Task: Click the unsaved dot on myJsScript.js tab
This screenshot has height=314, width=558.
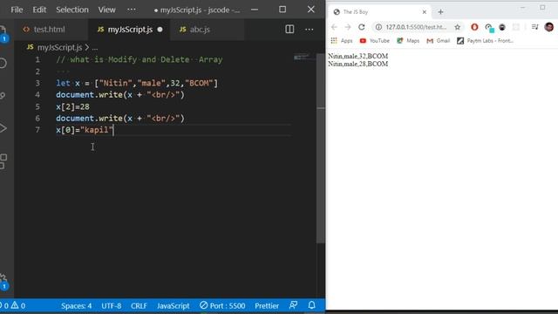Action: tap(160, 30)
